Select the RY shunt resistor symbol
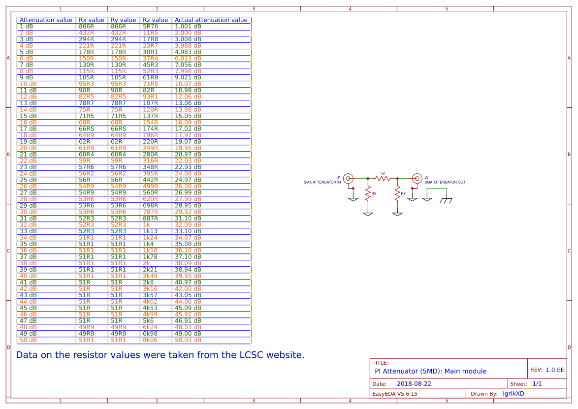Viewport: 578px width, 409px height. coord(398,193)
